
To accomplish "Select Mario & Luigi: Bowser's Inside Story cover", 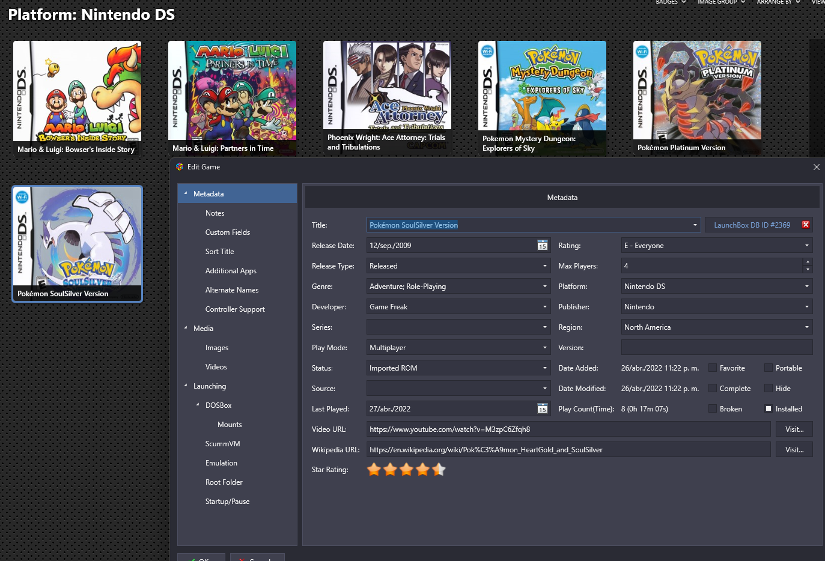I will [x=77, y=99].
